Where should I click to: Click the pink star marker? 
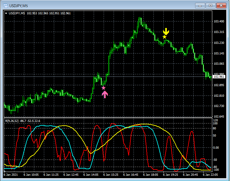pos(104,88)
